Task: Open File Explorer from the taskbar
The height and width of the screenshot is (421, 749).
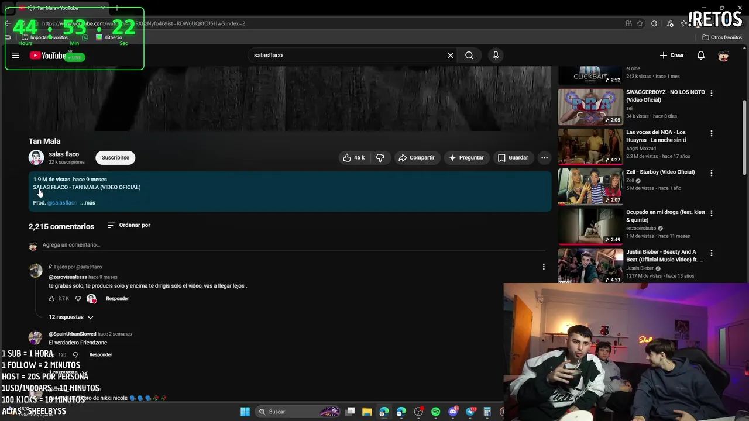Action: coord(367,412)
